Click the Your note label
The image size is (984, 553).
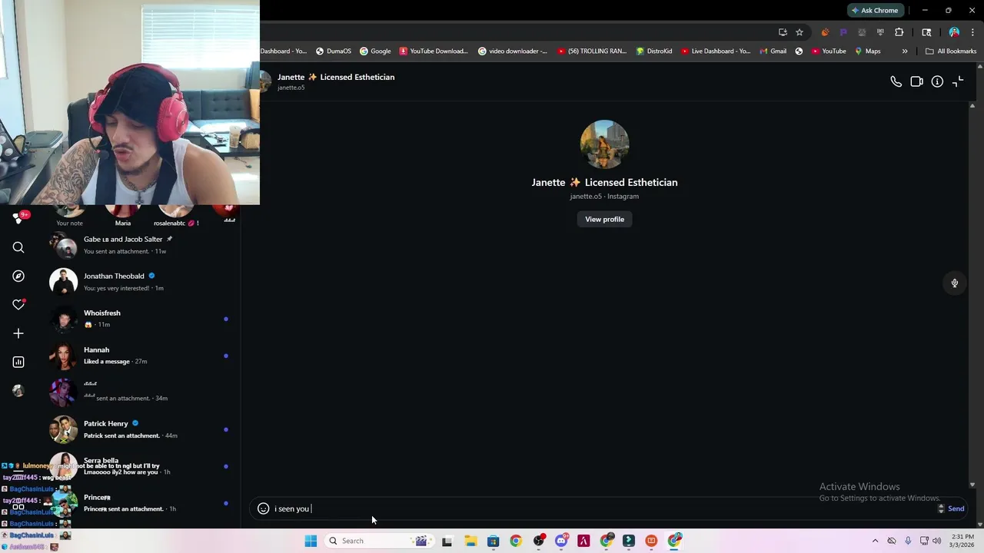(69, 224)
